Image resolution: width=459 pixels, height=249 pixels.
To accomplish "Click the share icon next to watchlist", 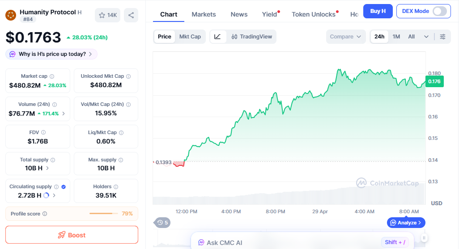I will pyautogui.click(x=131, y=15).
